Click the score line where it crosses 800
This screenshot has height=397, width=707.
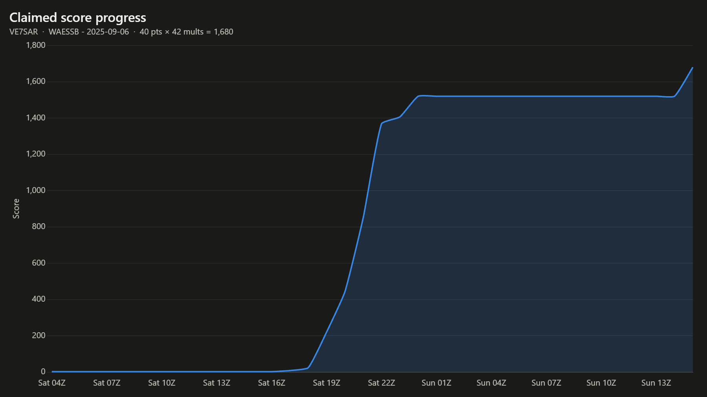click(361, 227)
